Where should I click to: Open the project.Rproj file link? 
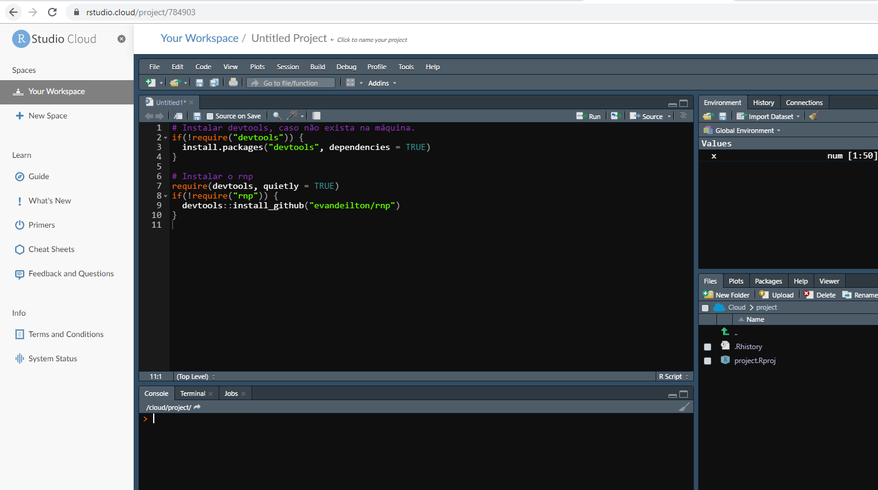click(755, 361)
